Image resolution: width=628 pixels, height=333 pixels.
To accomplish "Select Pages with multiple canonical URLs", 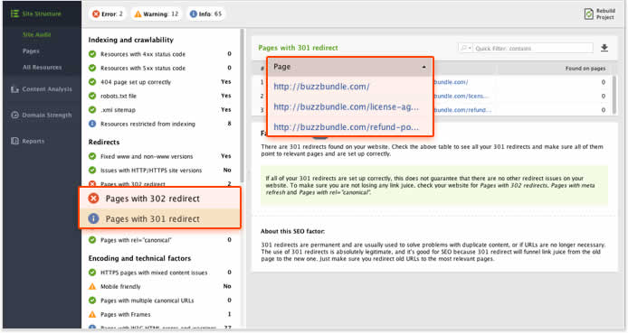I will click(x=160, y=301).
